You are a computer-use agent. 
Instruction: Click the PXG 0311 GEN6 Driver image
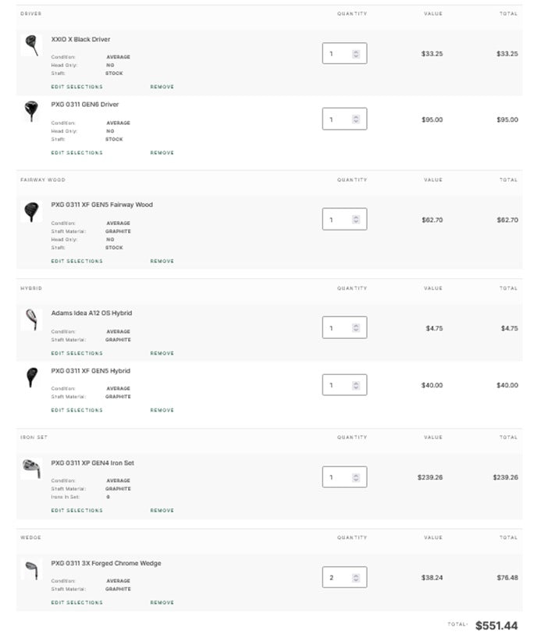click(31, 111)
